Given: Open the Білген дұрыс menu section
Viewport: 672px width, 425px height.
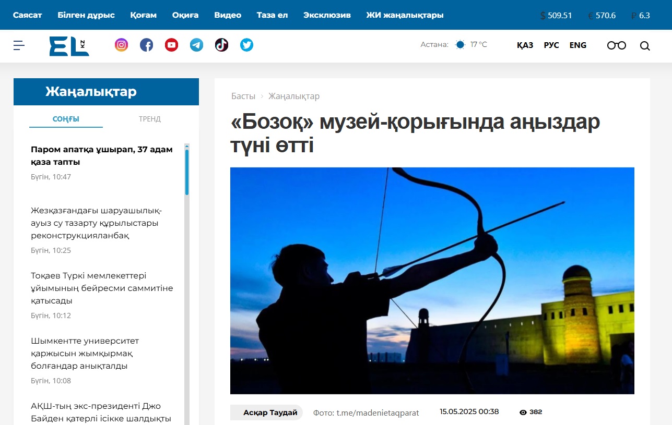Looking at the screenshot, I should (x=86, y=15).
